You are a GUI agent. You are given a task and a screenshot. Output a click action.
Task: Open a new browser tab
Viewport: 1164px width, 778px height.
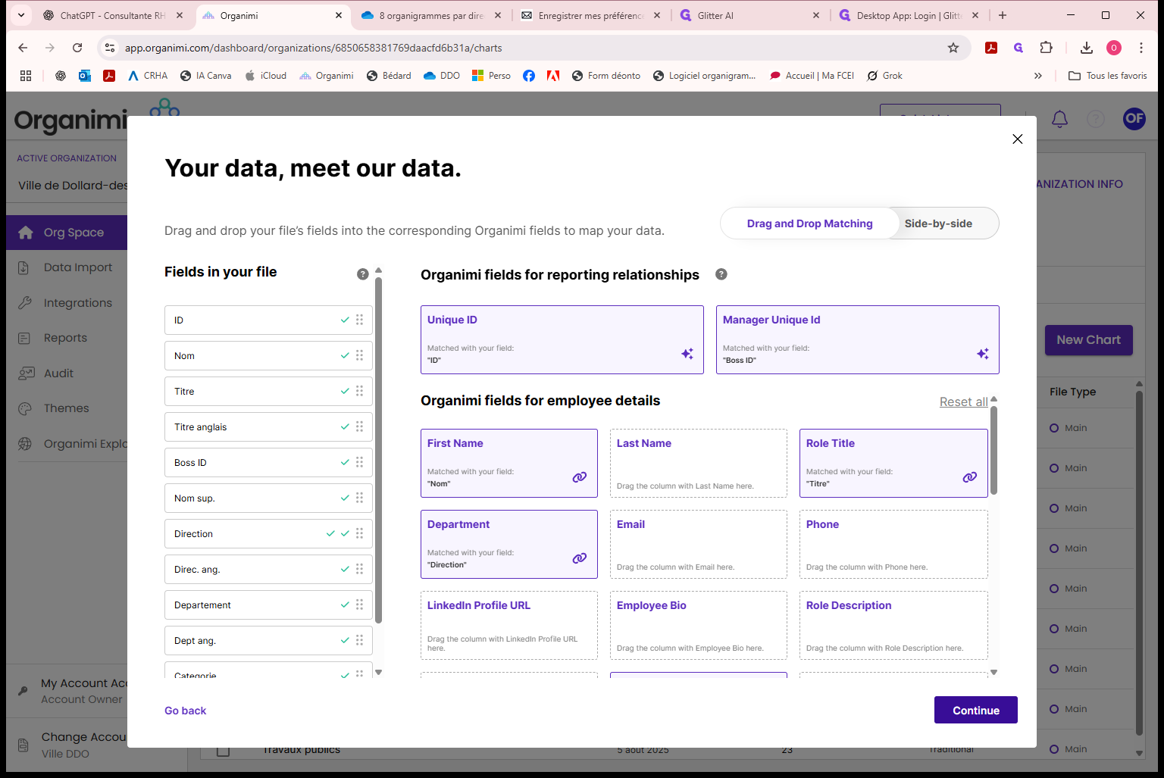tap(1003, 15)
